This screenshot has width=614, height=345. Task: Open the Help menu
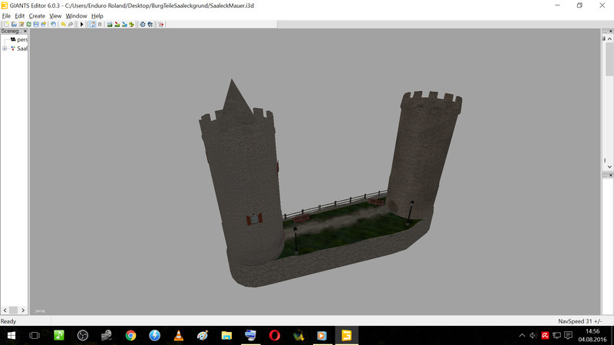tap(97, 15)
